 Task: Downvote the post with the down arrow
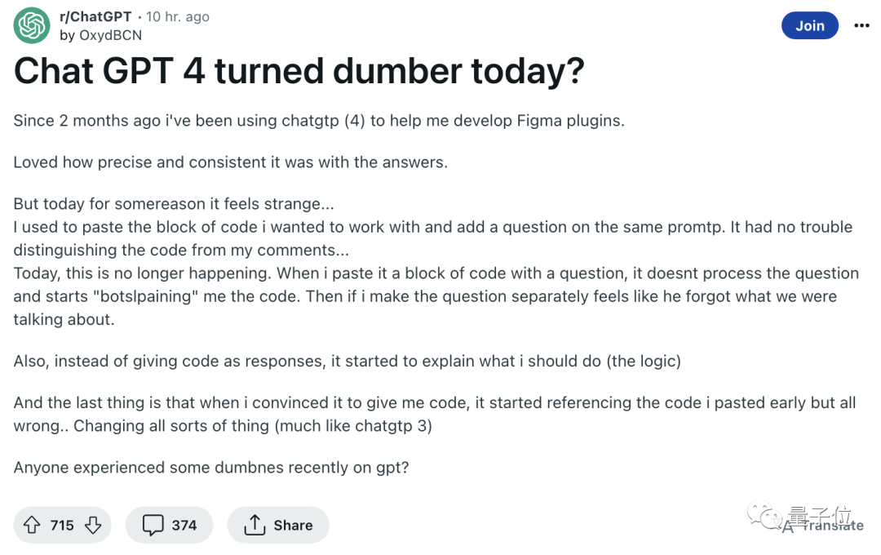coord(93,525)
